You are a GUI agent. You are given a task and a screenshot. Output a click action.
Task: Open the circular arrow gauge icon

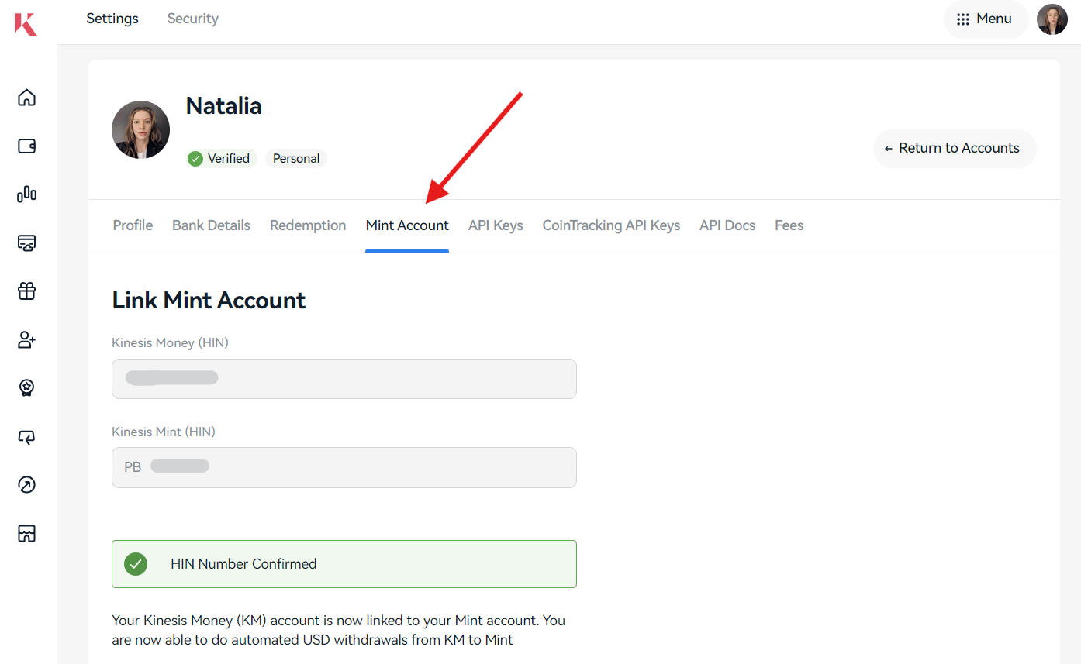(x=27, y=485)
